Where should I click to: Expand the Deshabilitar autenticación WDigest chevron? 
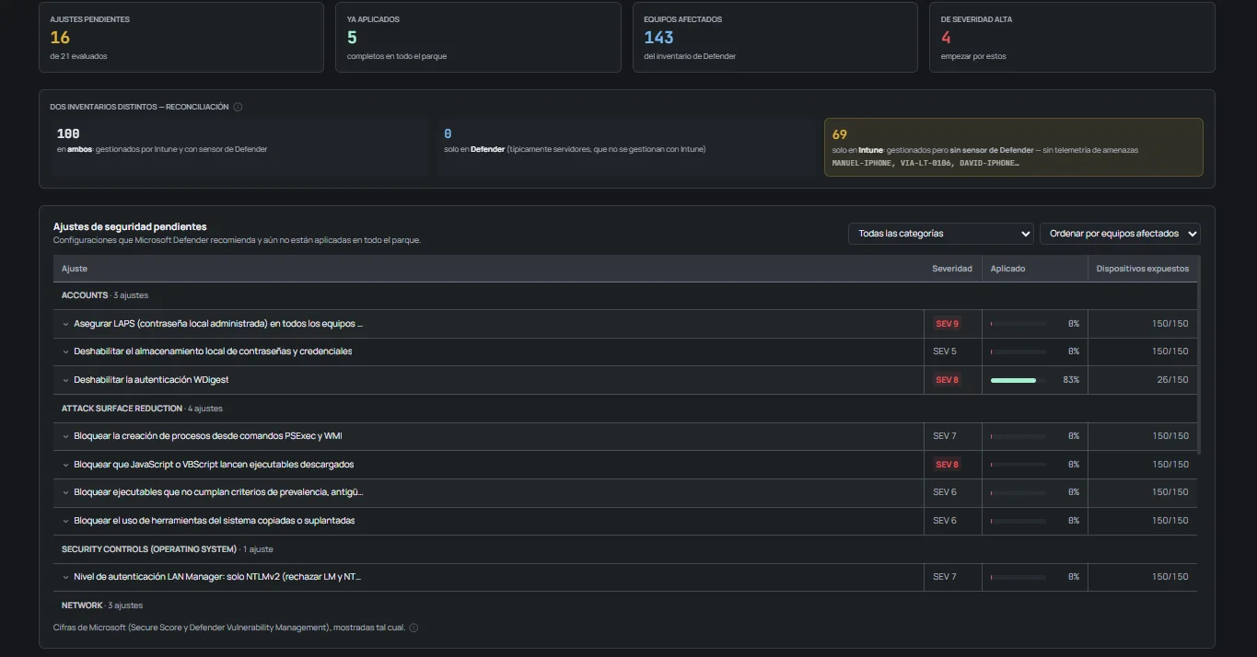[66, 380]
